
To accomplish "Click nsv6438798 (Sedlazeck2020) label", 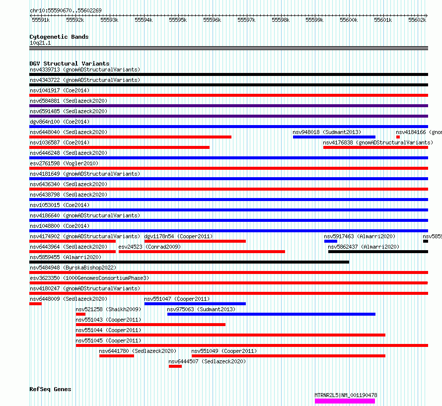I will [69, 195].
